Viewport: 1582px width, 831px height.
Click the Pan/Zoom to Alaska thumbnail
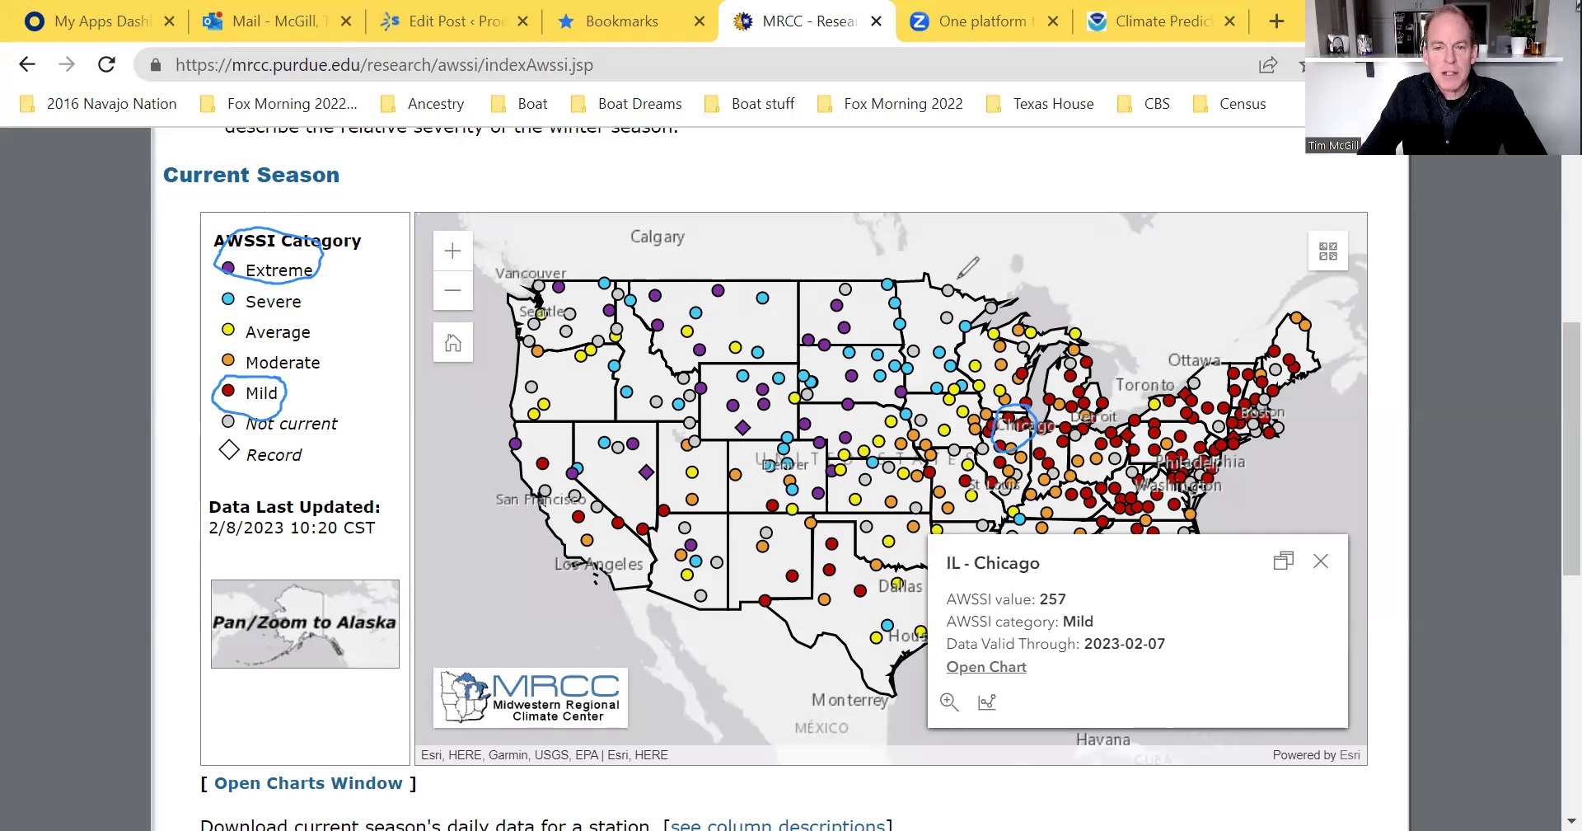(x=305, y=623)
